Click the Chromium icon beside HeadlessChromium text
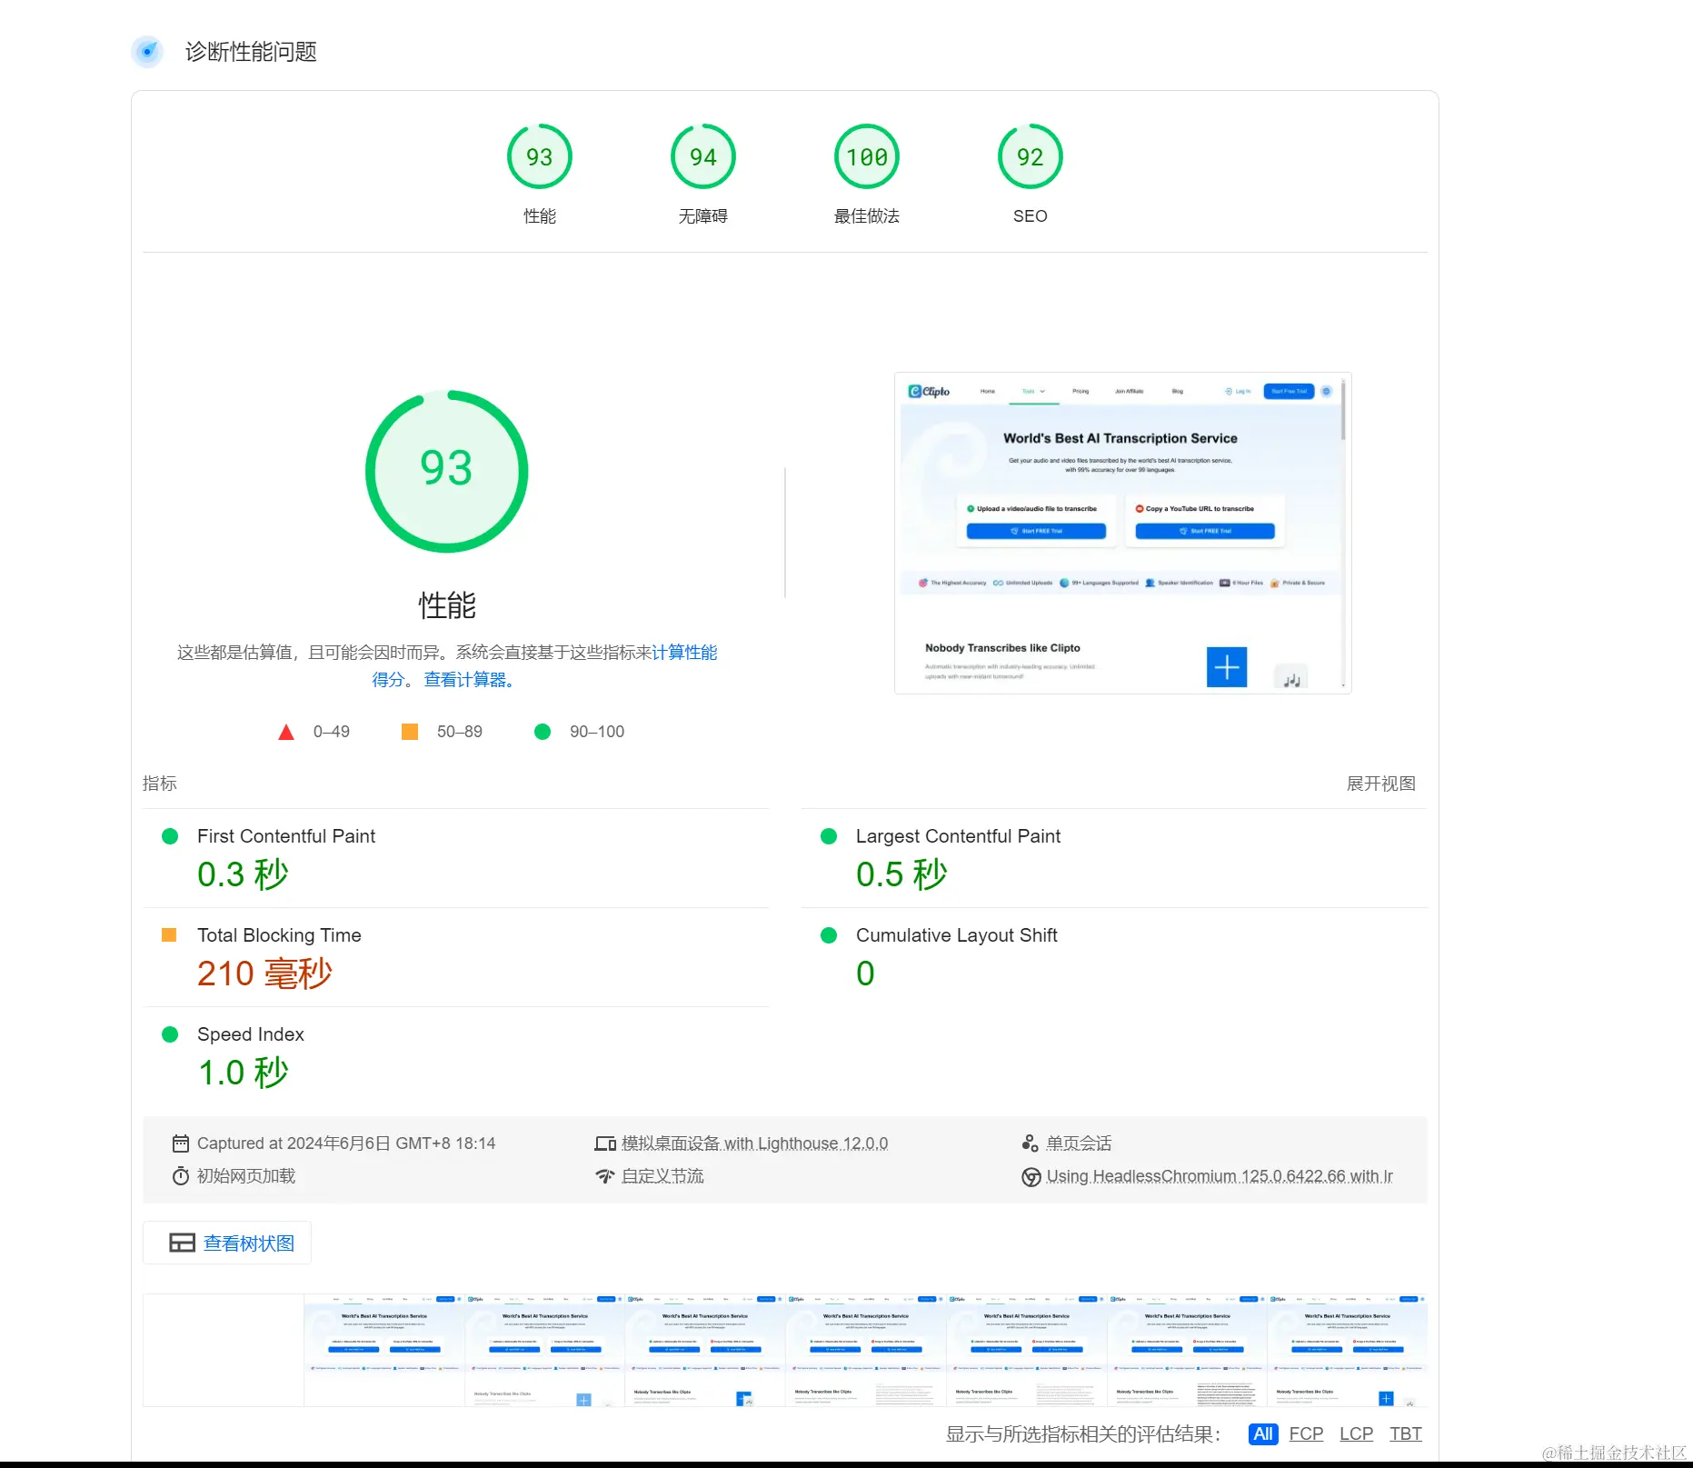The width and height of the screenshot is (1693, 1468). click(x=1031, y=1177)
